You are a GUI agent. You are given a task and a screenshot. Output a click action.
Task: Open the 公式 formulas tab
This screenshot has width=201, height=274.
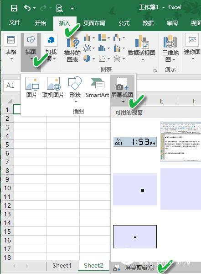124,23
